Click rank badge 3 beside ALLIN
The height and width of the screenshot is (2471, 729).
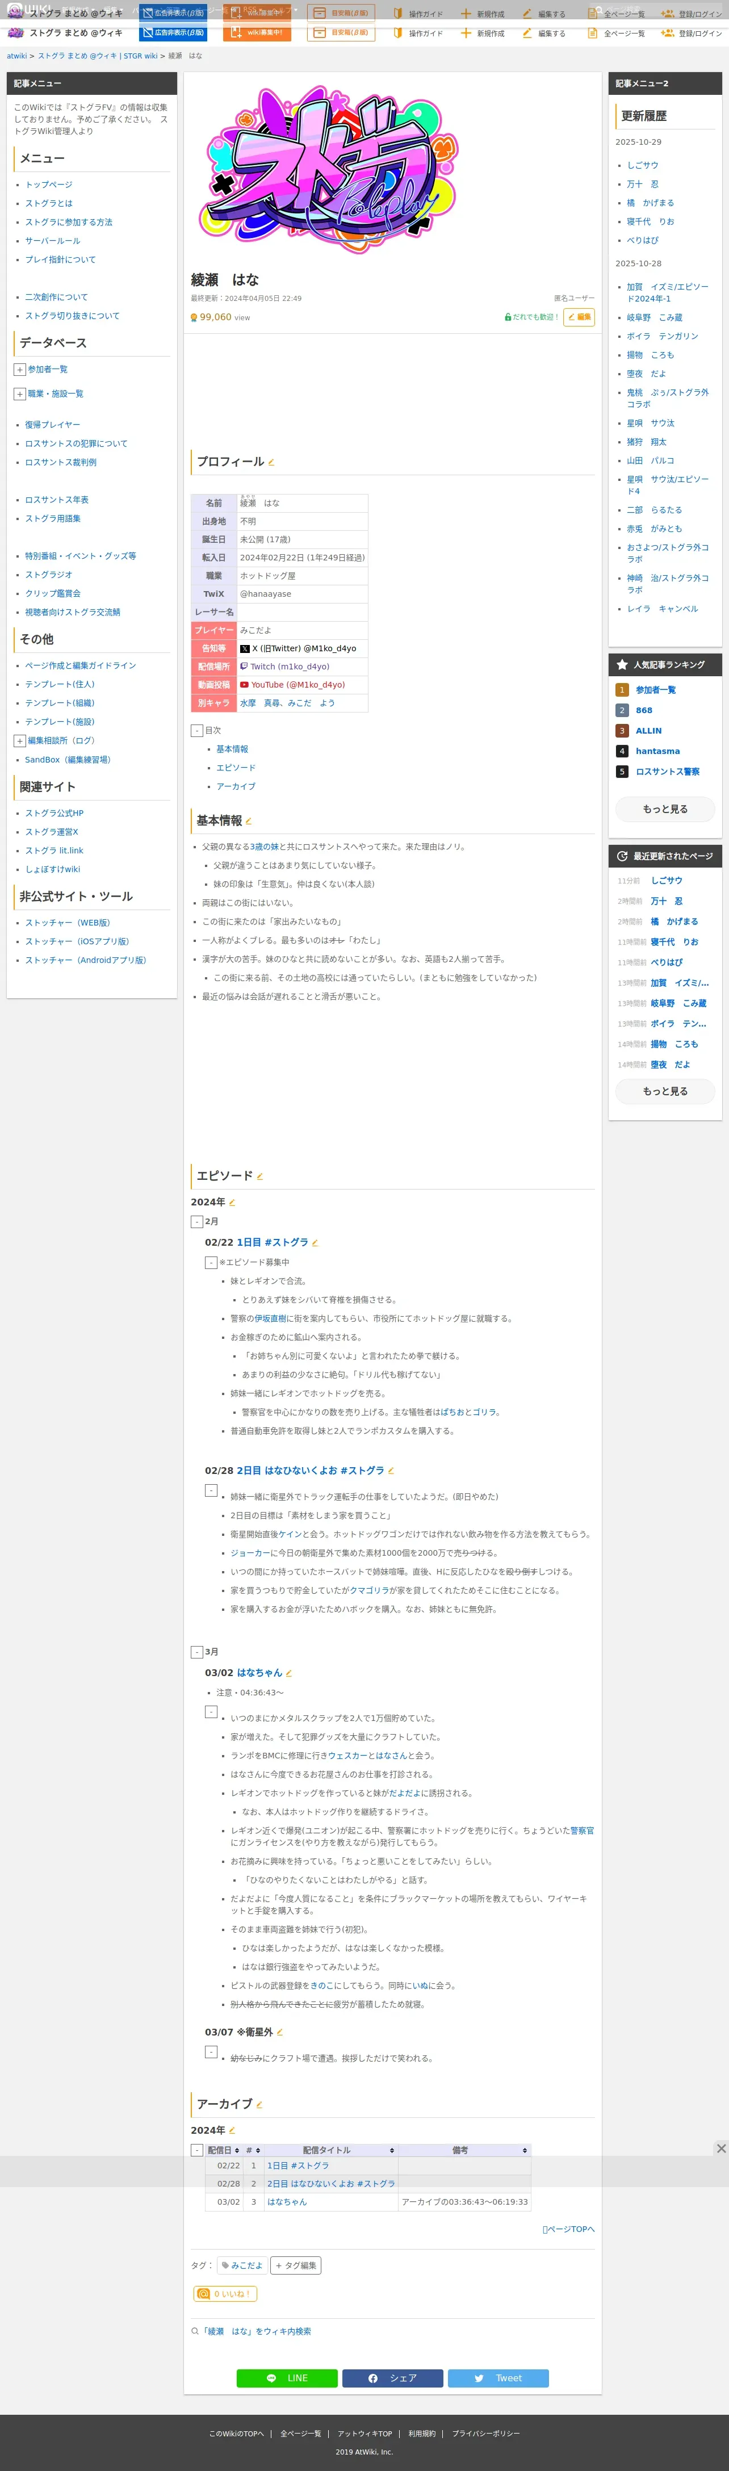[622, 731]
